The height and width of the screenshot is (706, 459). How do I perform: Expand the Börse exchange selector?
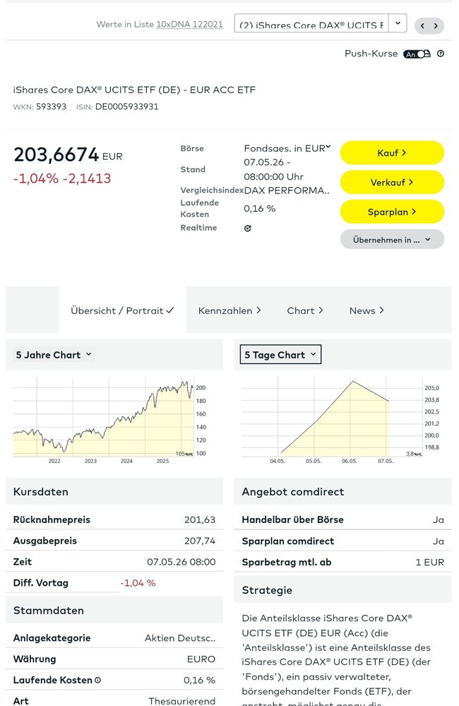pos(287,148)
